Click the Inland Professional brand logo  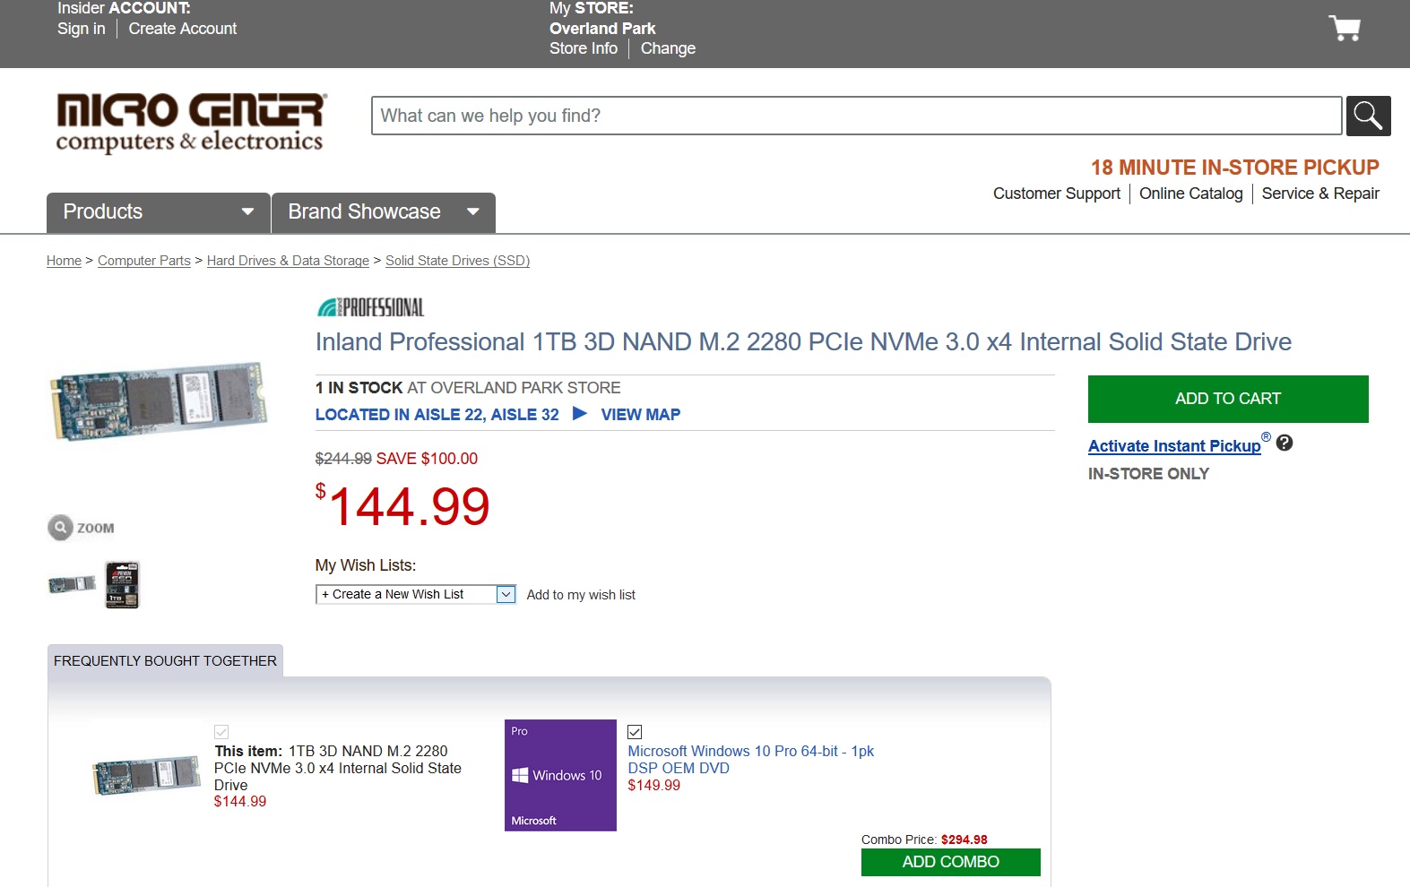coord(370,307)
